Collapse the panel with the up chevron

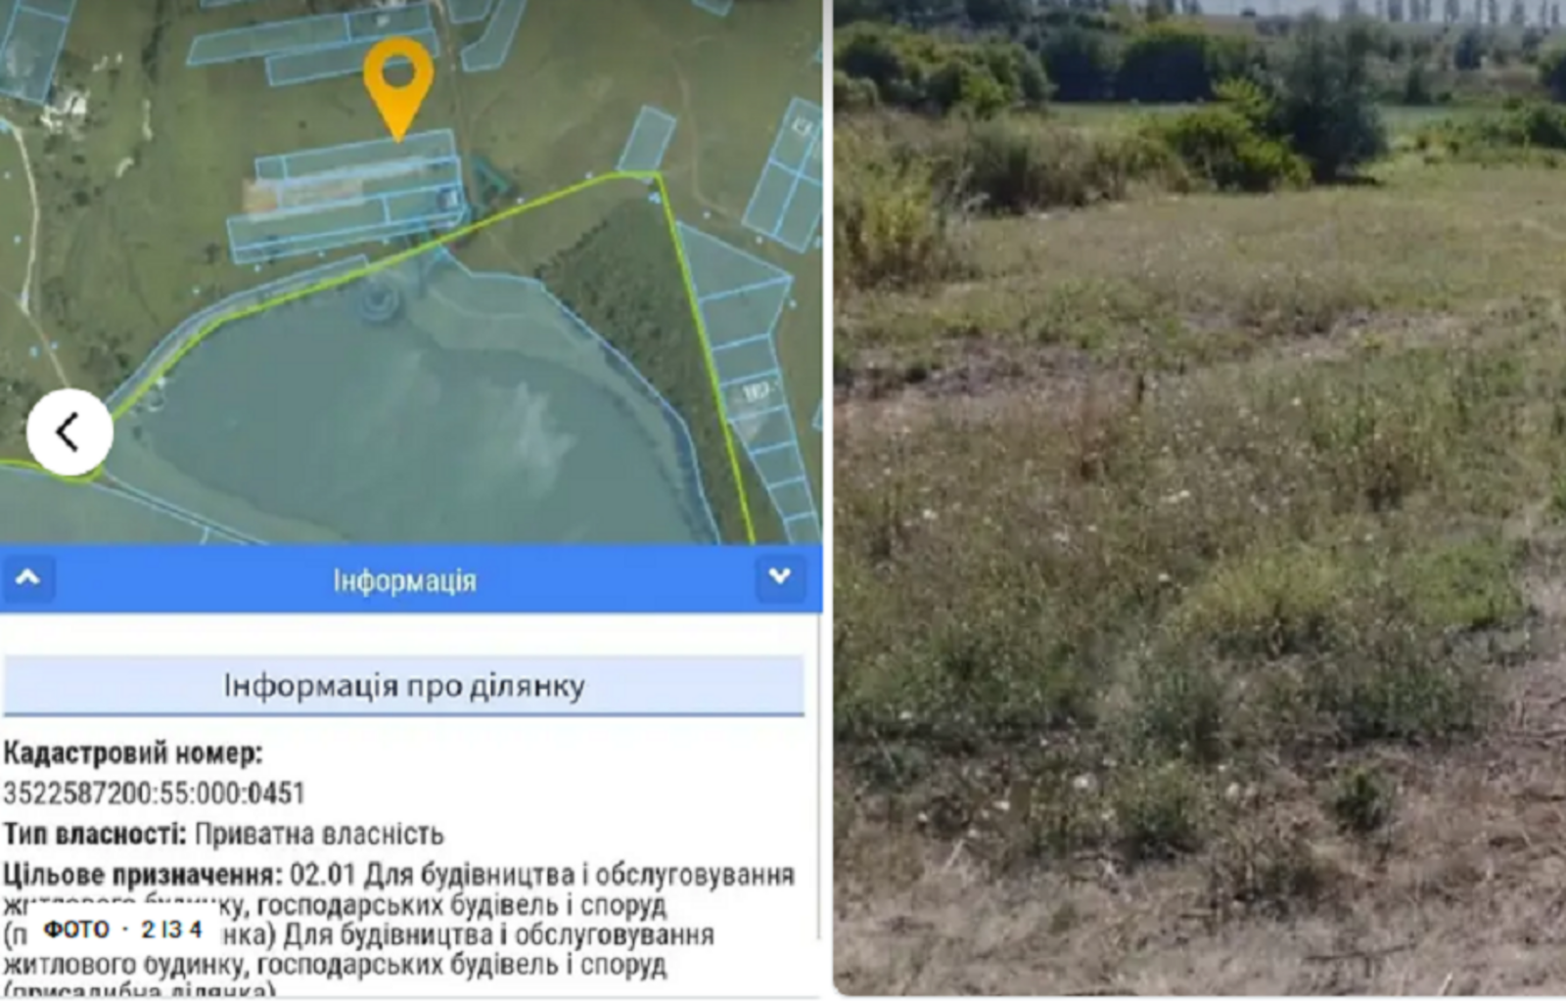[x=27, y=577]
